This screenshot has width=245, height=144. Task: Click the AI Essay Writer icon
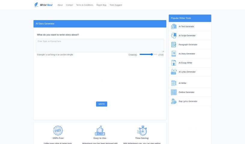tap(173, 63)
